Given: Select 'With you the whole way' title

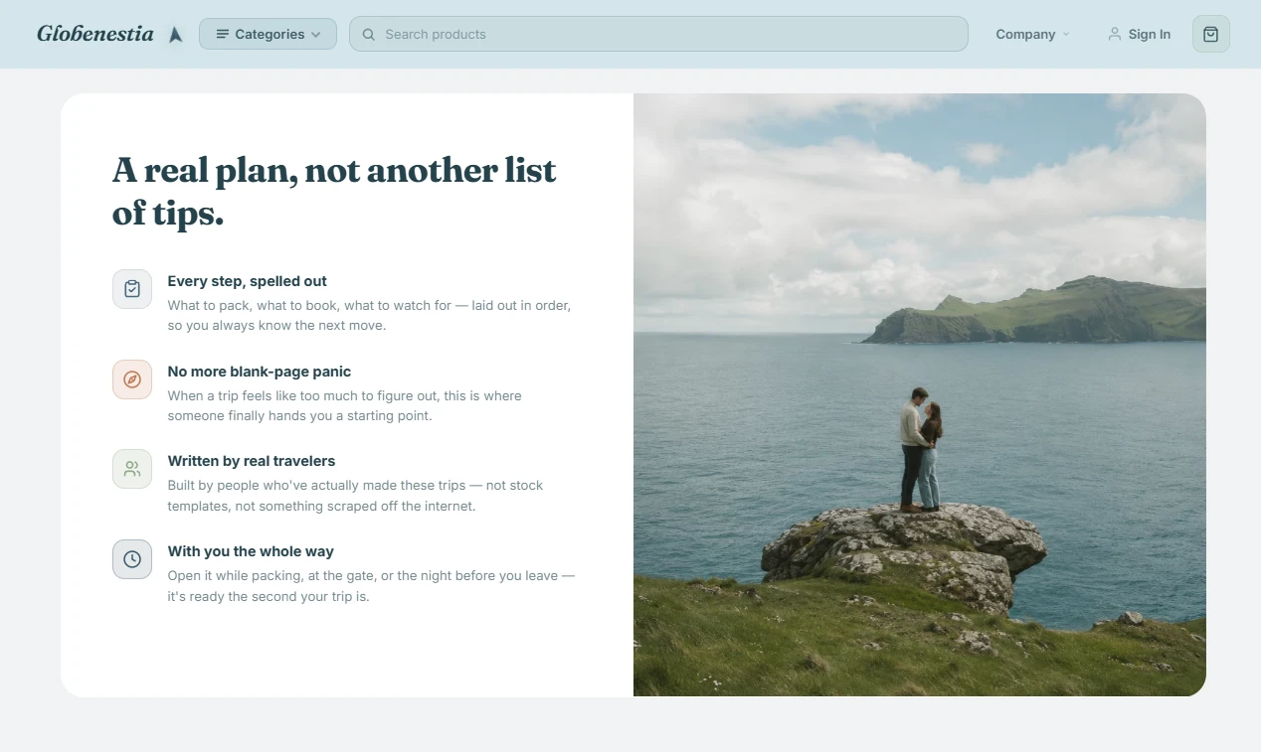Looking at the screenshot, I should (251, 551).
